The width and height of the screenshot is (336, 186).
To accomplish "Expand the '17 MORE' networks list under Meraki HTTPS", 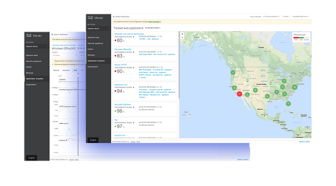I will (142, 78).
